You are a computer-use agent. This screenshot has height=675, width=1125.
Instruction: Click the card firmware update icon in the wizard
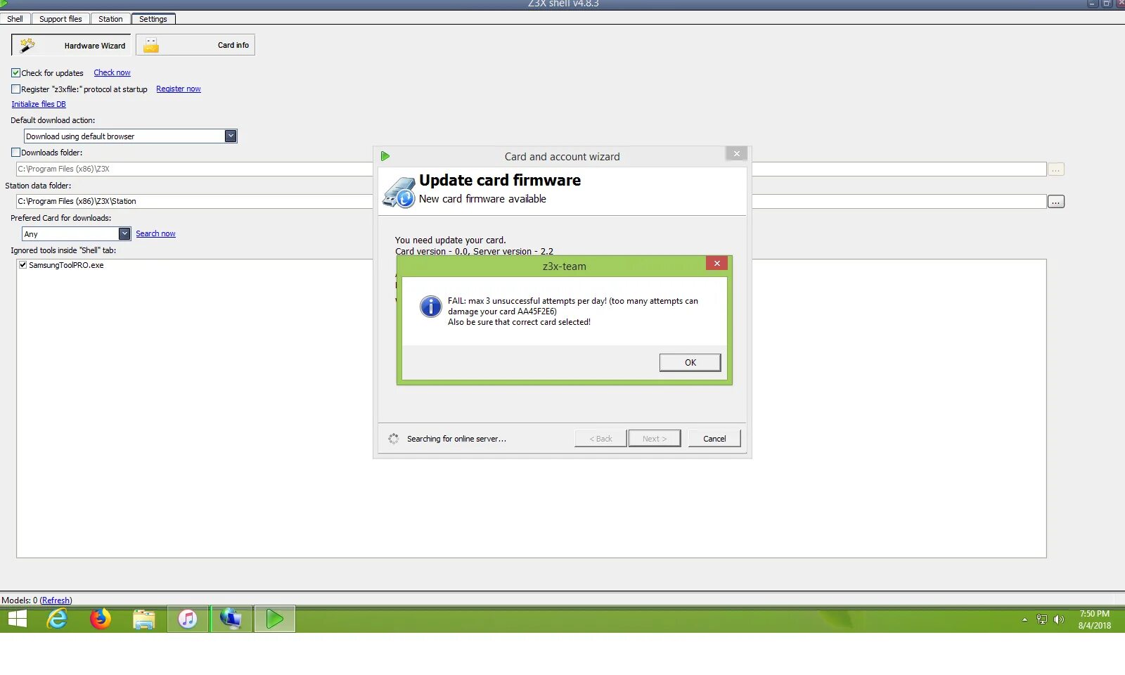(x=399, y=192)
